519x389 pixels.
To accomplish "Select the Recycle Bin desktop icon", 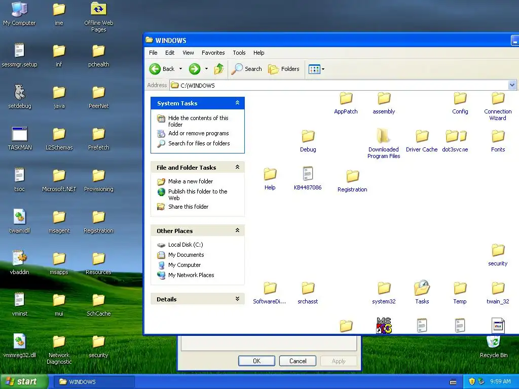I will [494, 346].
